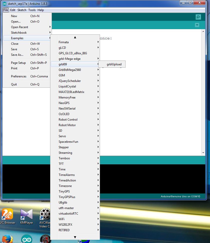Open the Arduino desktop shortcut icon

click(27, 239)
